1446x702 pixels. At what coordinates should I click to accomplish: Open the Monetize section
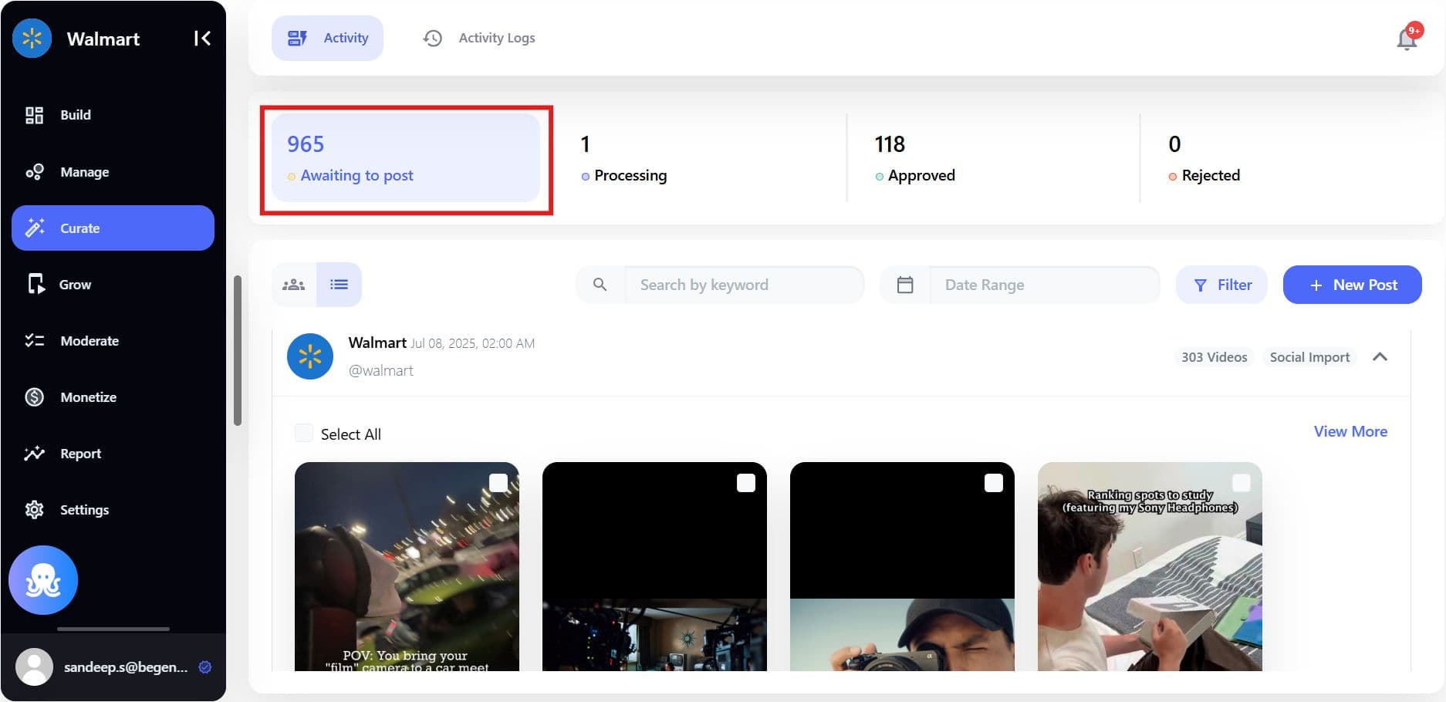click(x=113, y=397)
